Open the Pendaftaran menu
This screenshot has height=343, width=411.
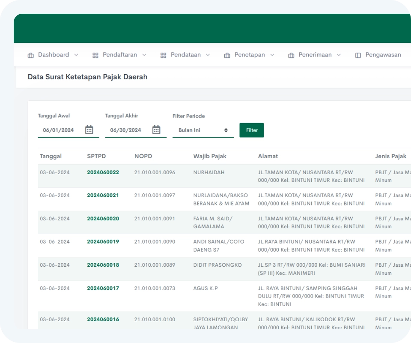(119, 55)
